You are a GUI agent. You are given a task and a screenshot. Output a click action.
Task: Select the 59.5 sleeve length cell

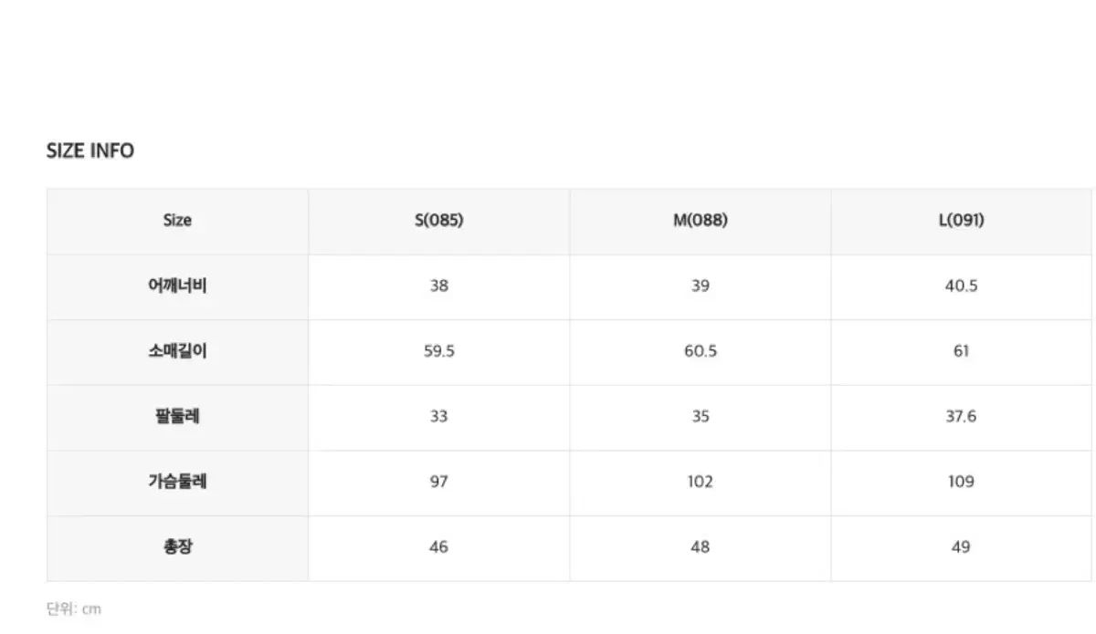438,351
